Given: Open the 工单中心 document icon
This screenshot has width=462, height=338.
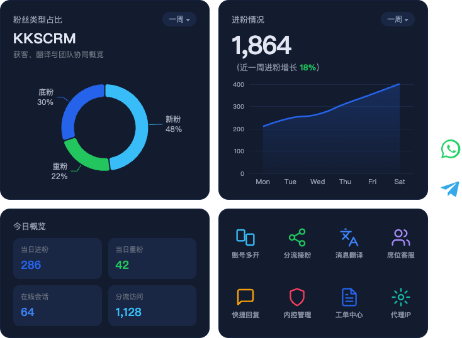Looking at the screenshot, I should [349, 297].
